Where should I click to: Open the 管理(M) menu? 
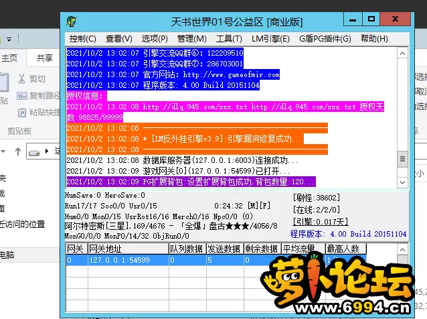(191, 39)
